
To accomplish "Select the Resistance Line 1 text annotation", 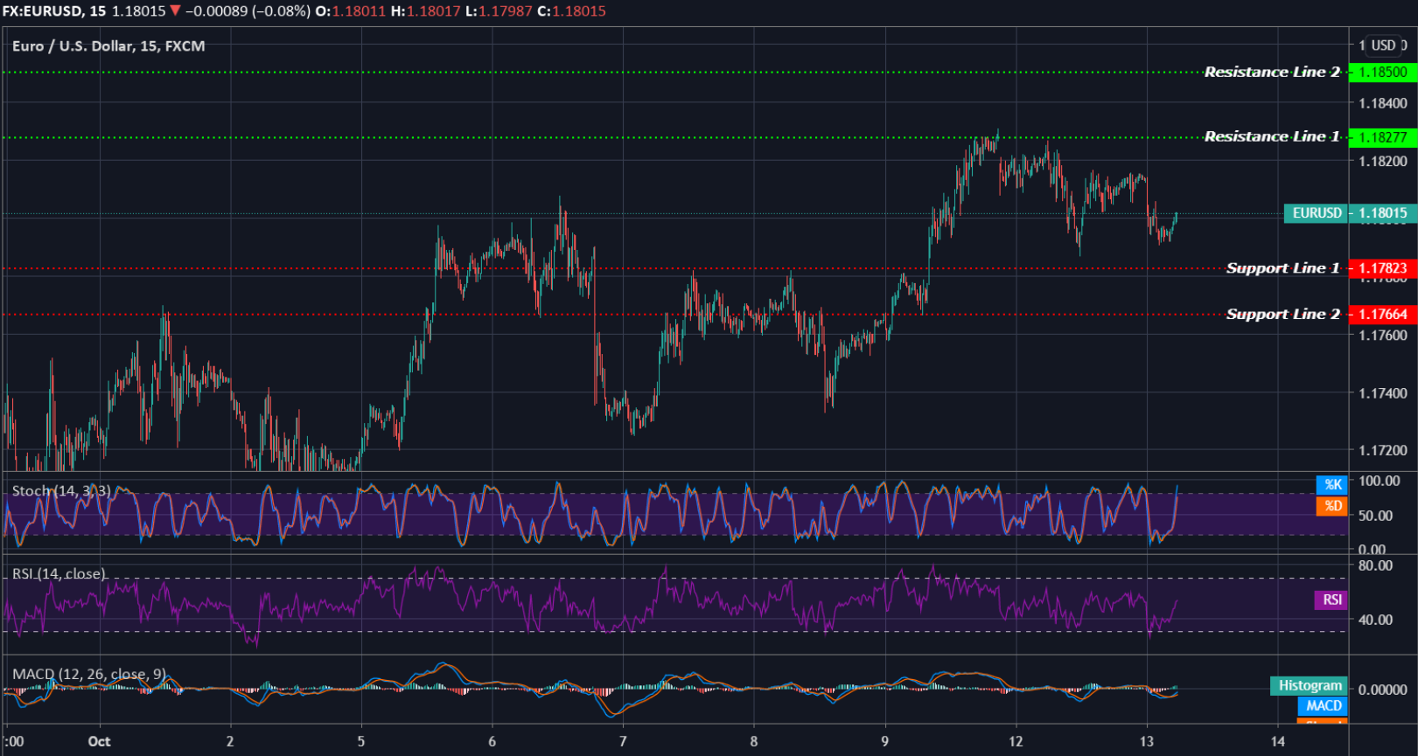I will (x=1272, y=136).
